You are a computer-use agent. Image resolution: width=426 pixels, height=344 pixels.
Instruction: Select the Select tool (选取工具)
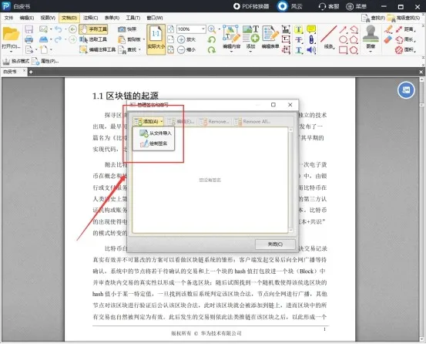pyautogui.click(x=93, y=39)
